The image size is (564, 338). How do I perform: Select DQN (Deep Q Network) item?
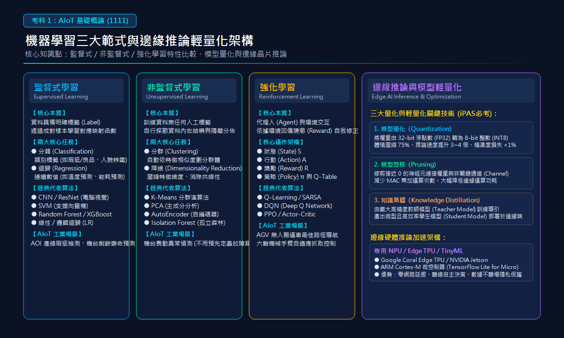(294, 206)
